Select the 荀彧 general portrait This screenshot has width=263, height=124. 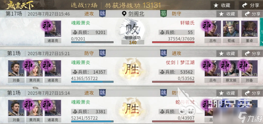(x=231, y=29)
